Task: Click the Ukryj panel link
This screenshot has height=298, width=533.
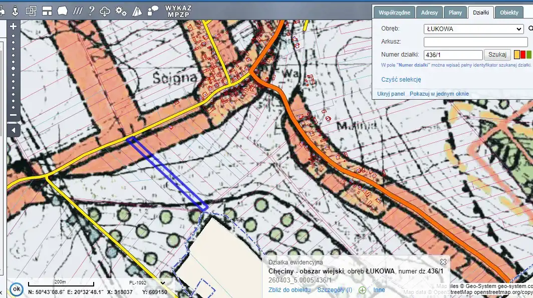Action: tap(391, 94)
